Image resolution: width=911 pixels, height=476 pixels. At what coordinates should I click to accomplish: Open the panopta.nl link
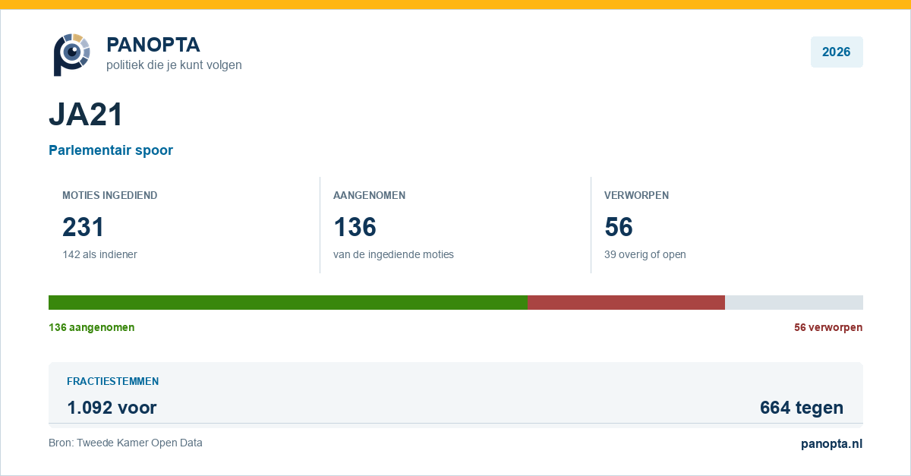coord(832,444)
